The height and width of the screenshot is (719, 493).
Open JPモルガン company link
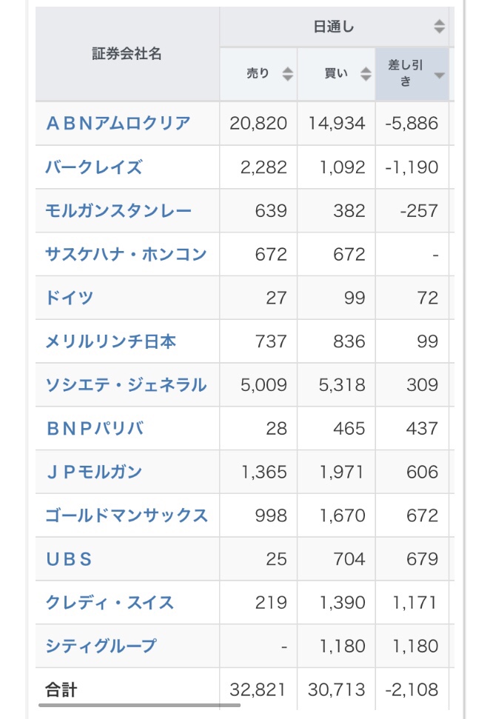[x=94, y=472]
